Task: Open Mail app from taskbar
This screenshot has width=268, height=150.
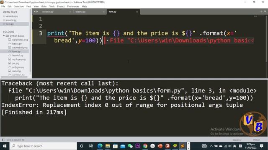Action: [x=123, y=146]
